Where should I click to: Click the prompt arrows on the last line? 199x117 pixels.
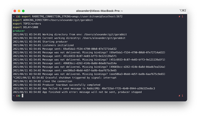click(x=18, y=96)
